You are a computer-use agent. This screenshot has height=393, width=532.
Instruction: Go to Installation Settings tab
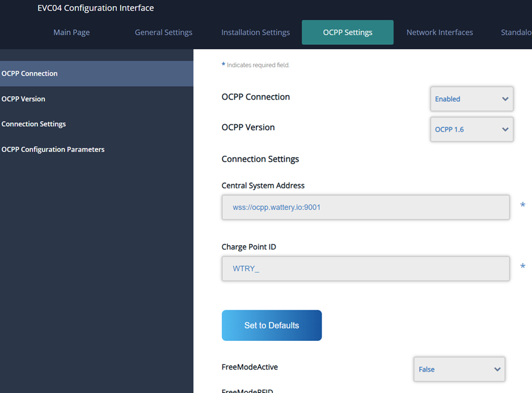pos(255,32)
